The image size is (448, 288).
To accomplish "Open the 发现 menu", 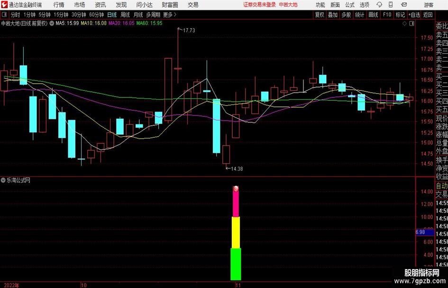I will click(121, 5).
